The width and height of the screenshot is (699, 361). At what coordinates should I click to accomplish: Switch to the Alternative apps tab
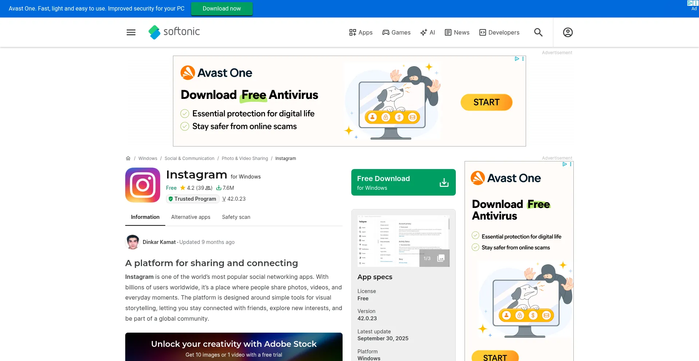(x=191, y=217)
